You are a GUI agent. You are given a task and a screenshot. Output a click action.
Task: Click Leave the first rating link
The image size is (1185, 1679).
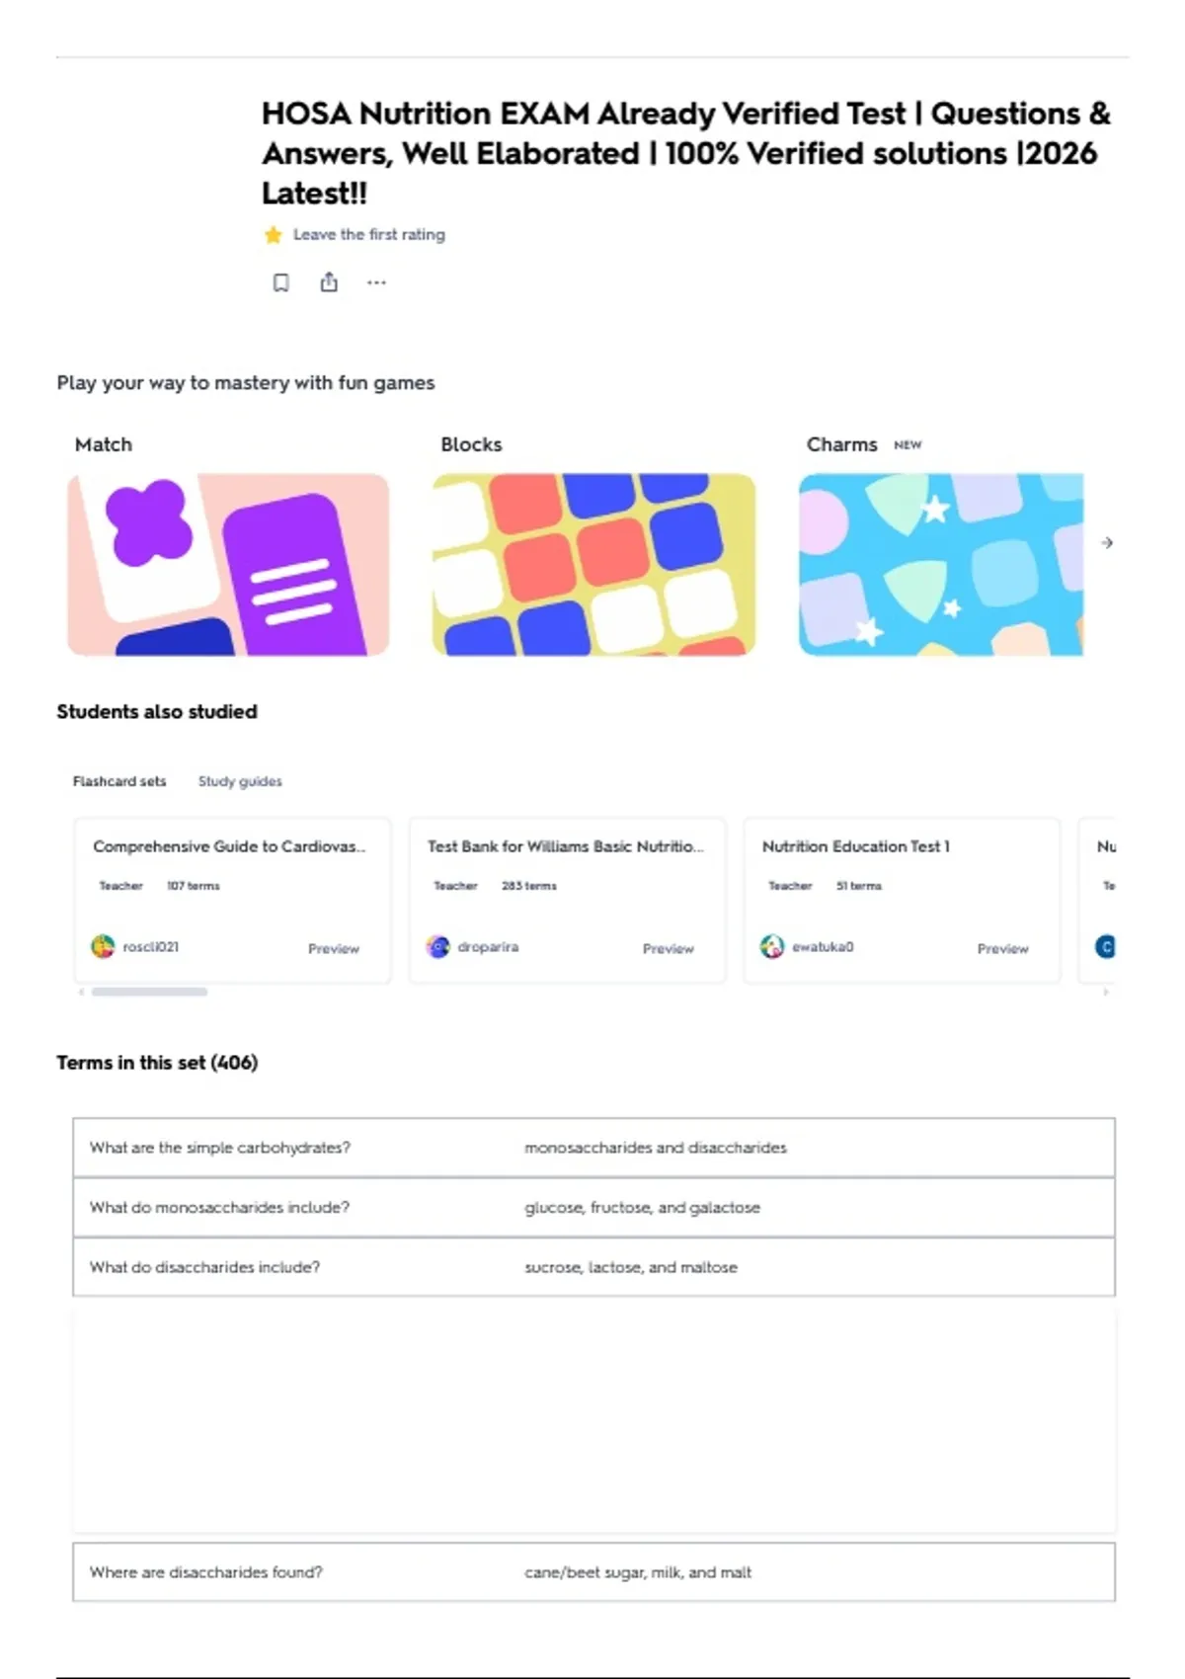[x=369, y=235]
